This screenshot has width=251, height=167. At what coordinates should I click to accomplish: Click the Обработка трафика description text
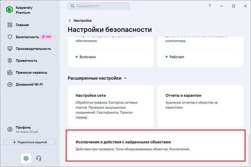click(106, 110)
